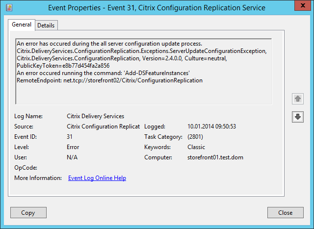
Task: Click the RemoteEndpoint line in the description
Action: 109,80
